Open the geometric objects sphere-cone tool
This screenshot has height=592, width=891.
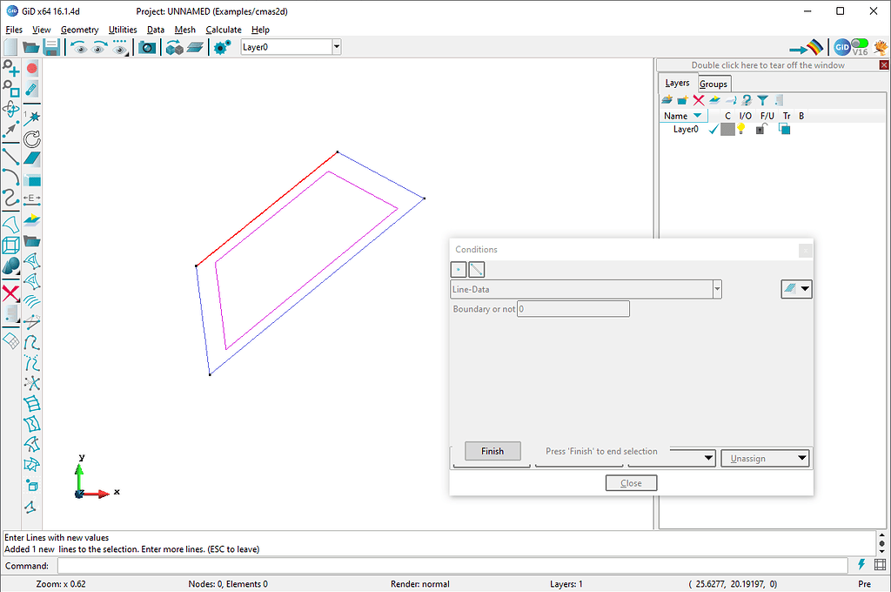click(10, 266)
